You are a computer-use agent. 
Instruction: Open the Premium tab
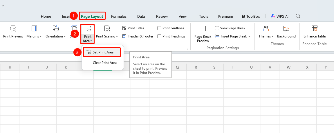pos(225,17)
